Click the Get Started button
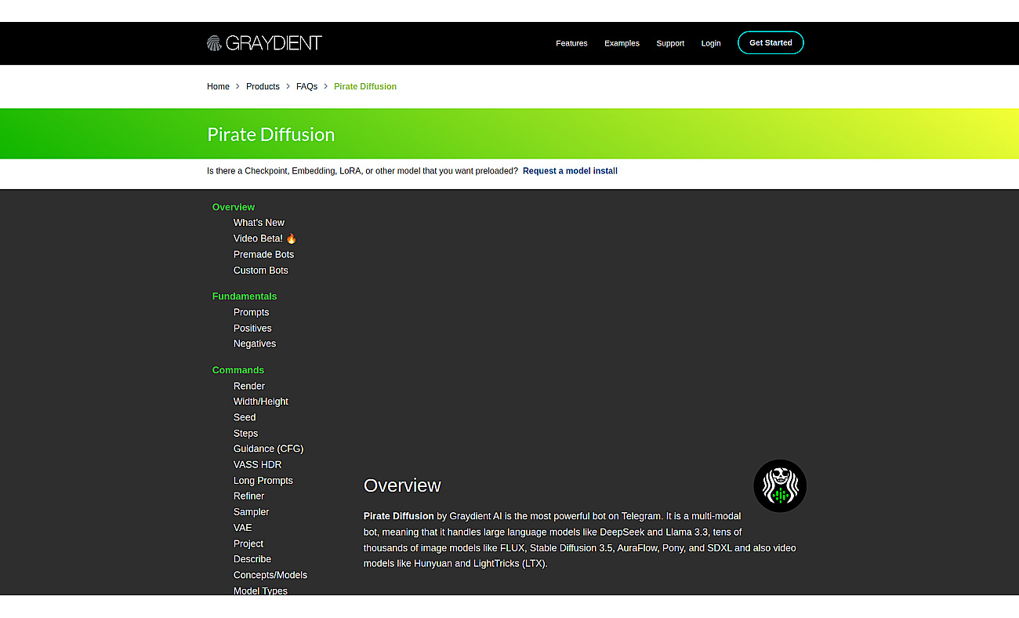 point(771,42)
